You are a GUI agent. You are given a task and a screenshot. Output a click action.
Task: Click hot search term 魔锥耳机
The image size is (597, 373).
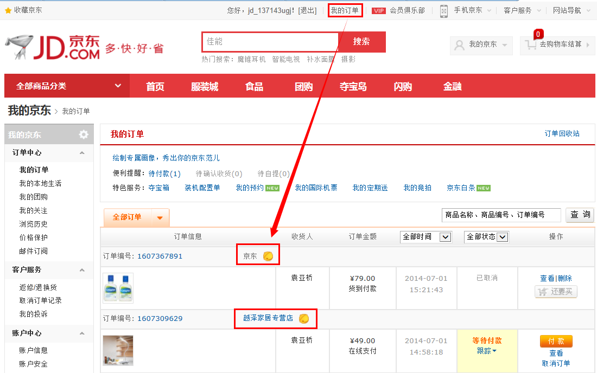coord(251,59)
